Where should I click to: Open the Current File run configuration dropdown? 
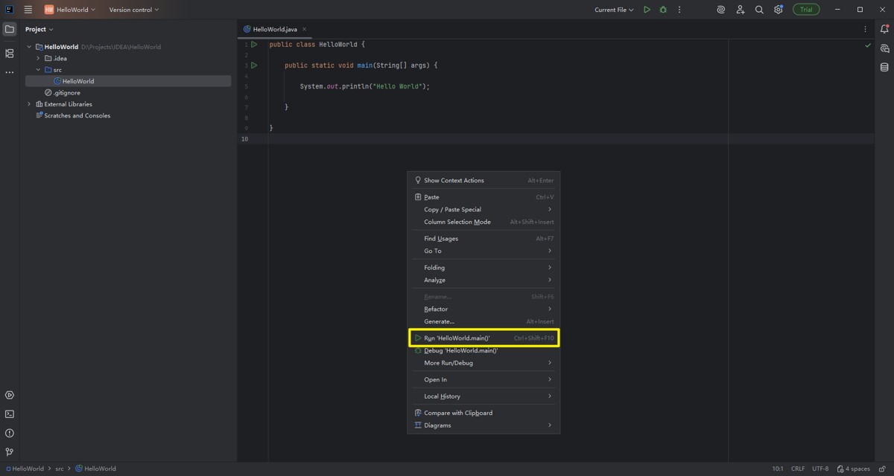point(614,10)
